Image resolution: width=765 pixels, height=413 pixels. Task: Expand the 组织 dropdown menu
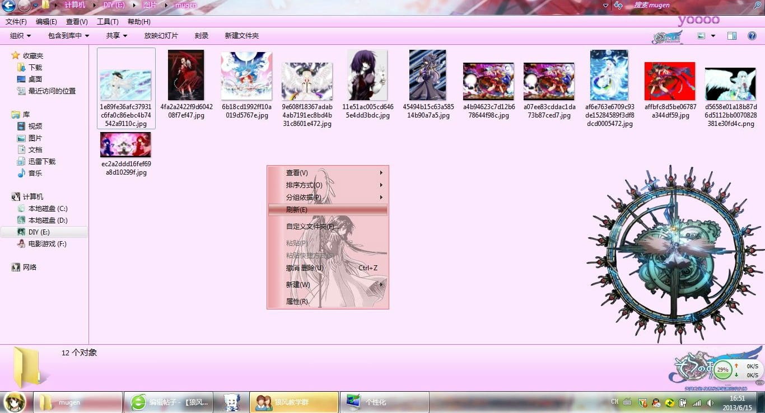click(x=21, y=36)
